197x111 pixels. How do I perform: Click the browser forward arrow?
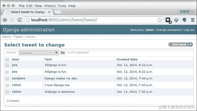click(x=12, y=20)
